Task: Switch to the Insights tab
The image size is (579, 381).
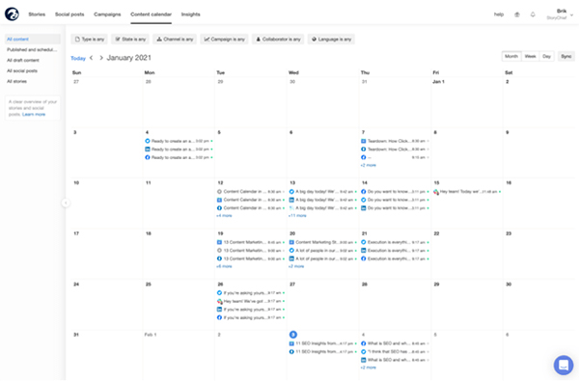Action: [x=190, y=14]
